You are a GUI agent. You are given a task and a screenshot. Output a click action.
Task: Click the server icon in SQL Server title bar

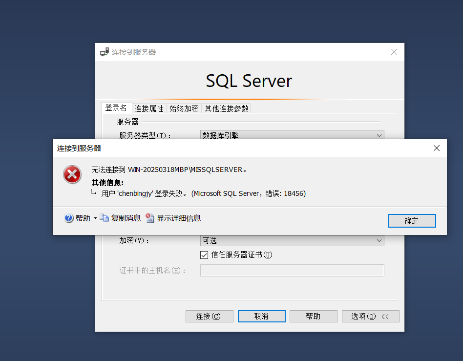point(105,52)
